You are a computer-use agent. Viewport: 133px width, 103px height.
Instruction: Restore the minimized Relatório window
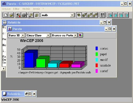click(26, 94)
